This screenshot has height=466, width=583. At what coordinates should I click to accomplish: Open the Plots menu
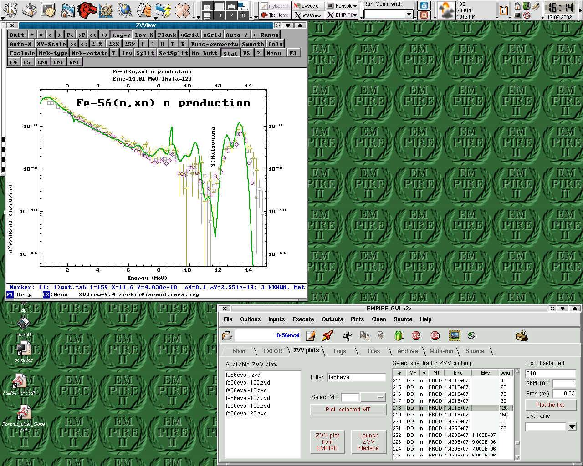click(358, 319)
